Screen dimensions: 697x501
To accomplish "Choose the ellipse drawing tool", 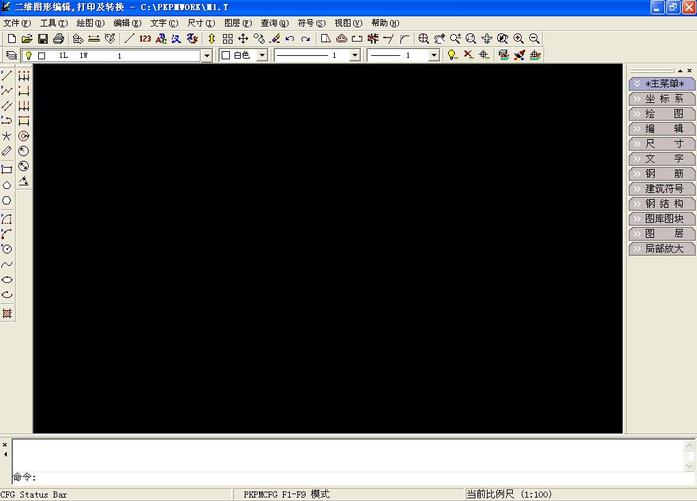I will pos(7,279).
